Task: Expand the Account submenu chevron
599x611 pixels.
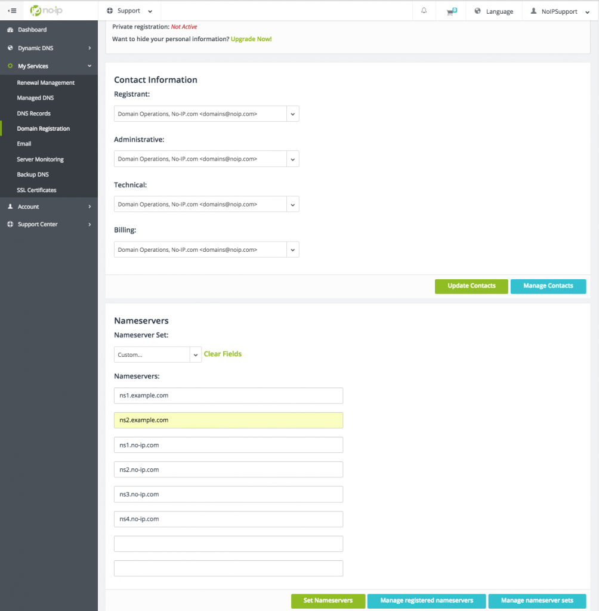Action: (89, 206)
